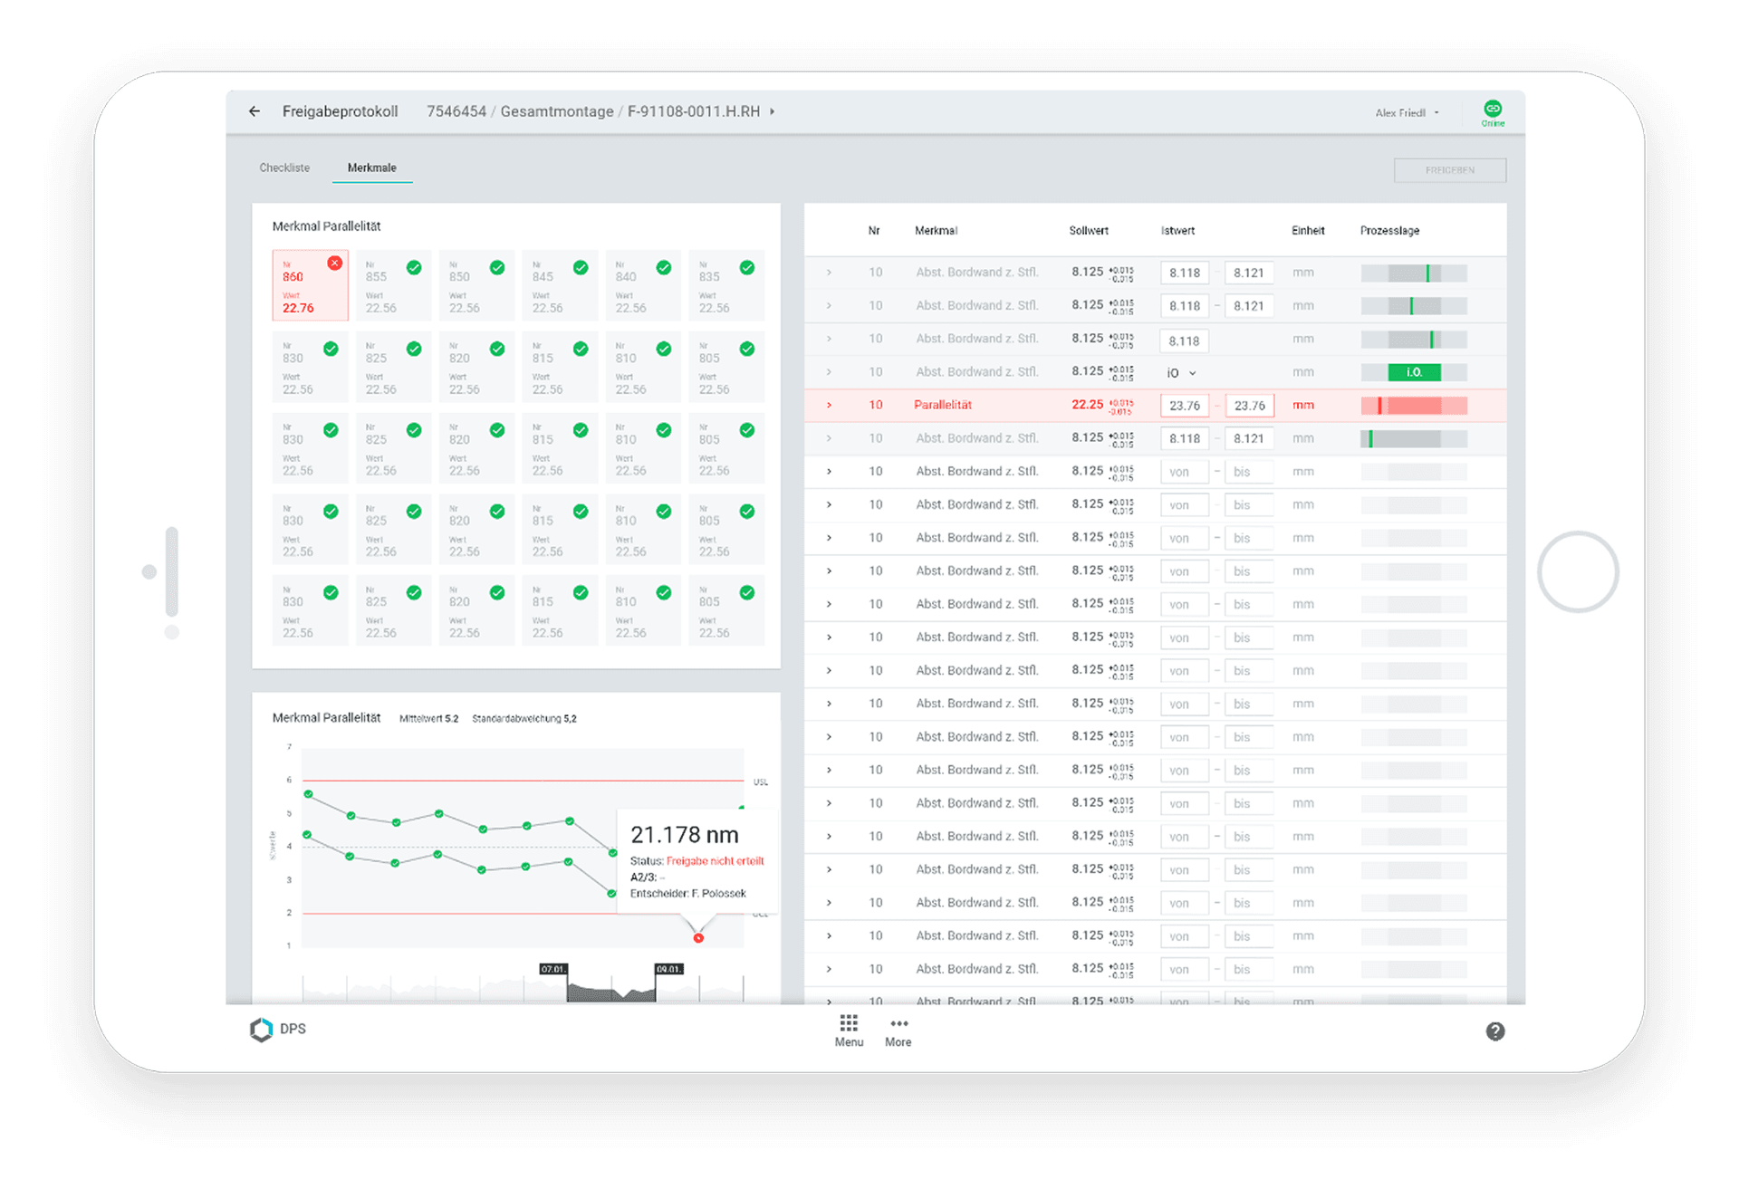Click the green Online status icon
Screen dimensions: 1739x1189
coord(1492,109)
